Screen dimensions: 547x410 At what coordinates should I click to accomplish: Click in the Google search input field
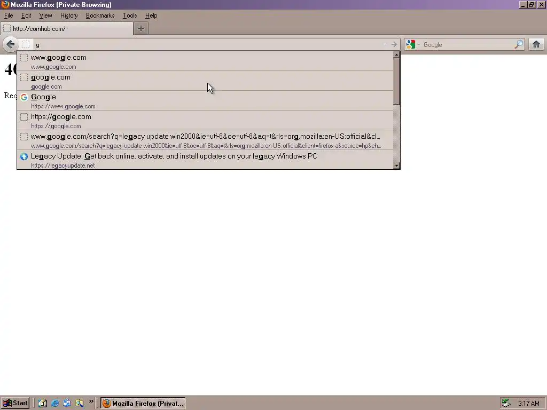tap(467, 45)
